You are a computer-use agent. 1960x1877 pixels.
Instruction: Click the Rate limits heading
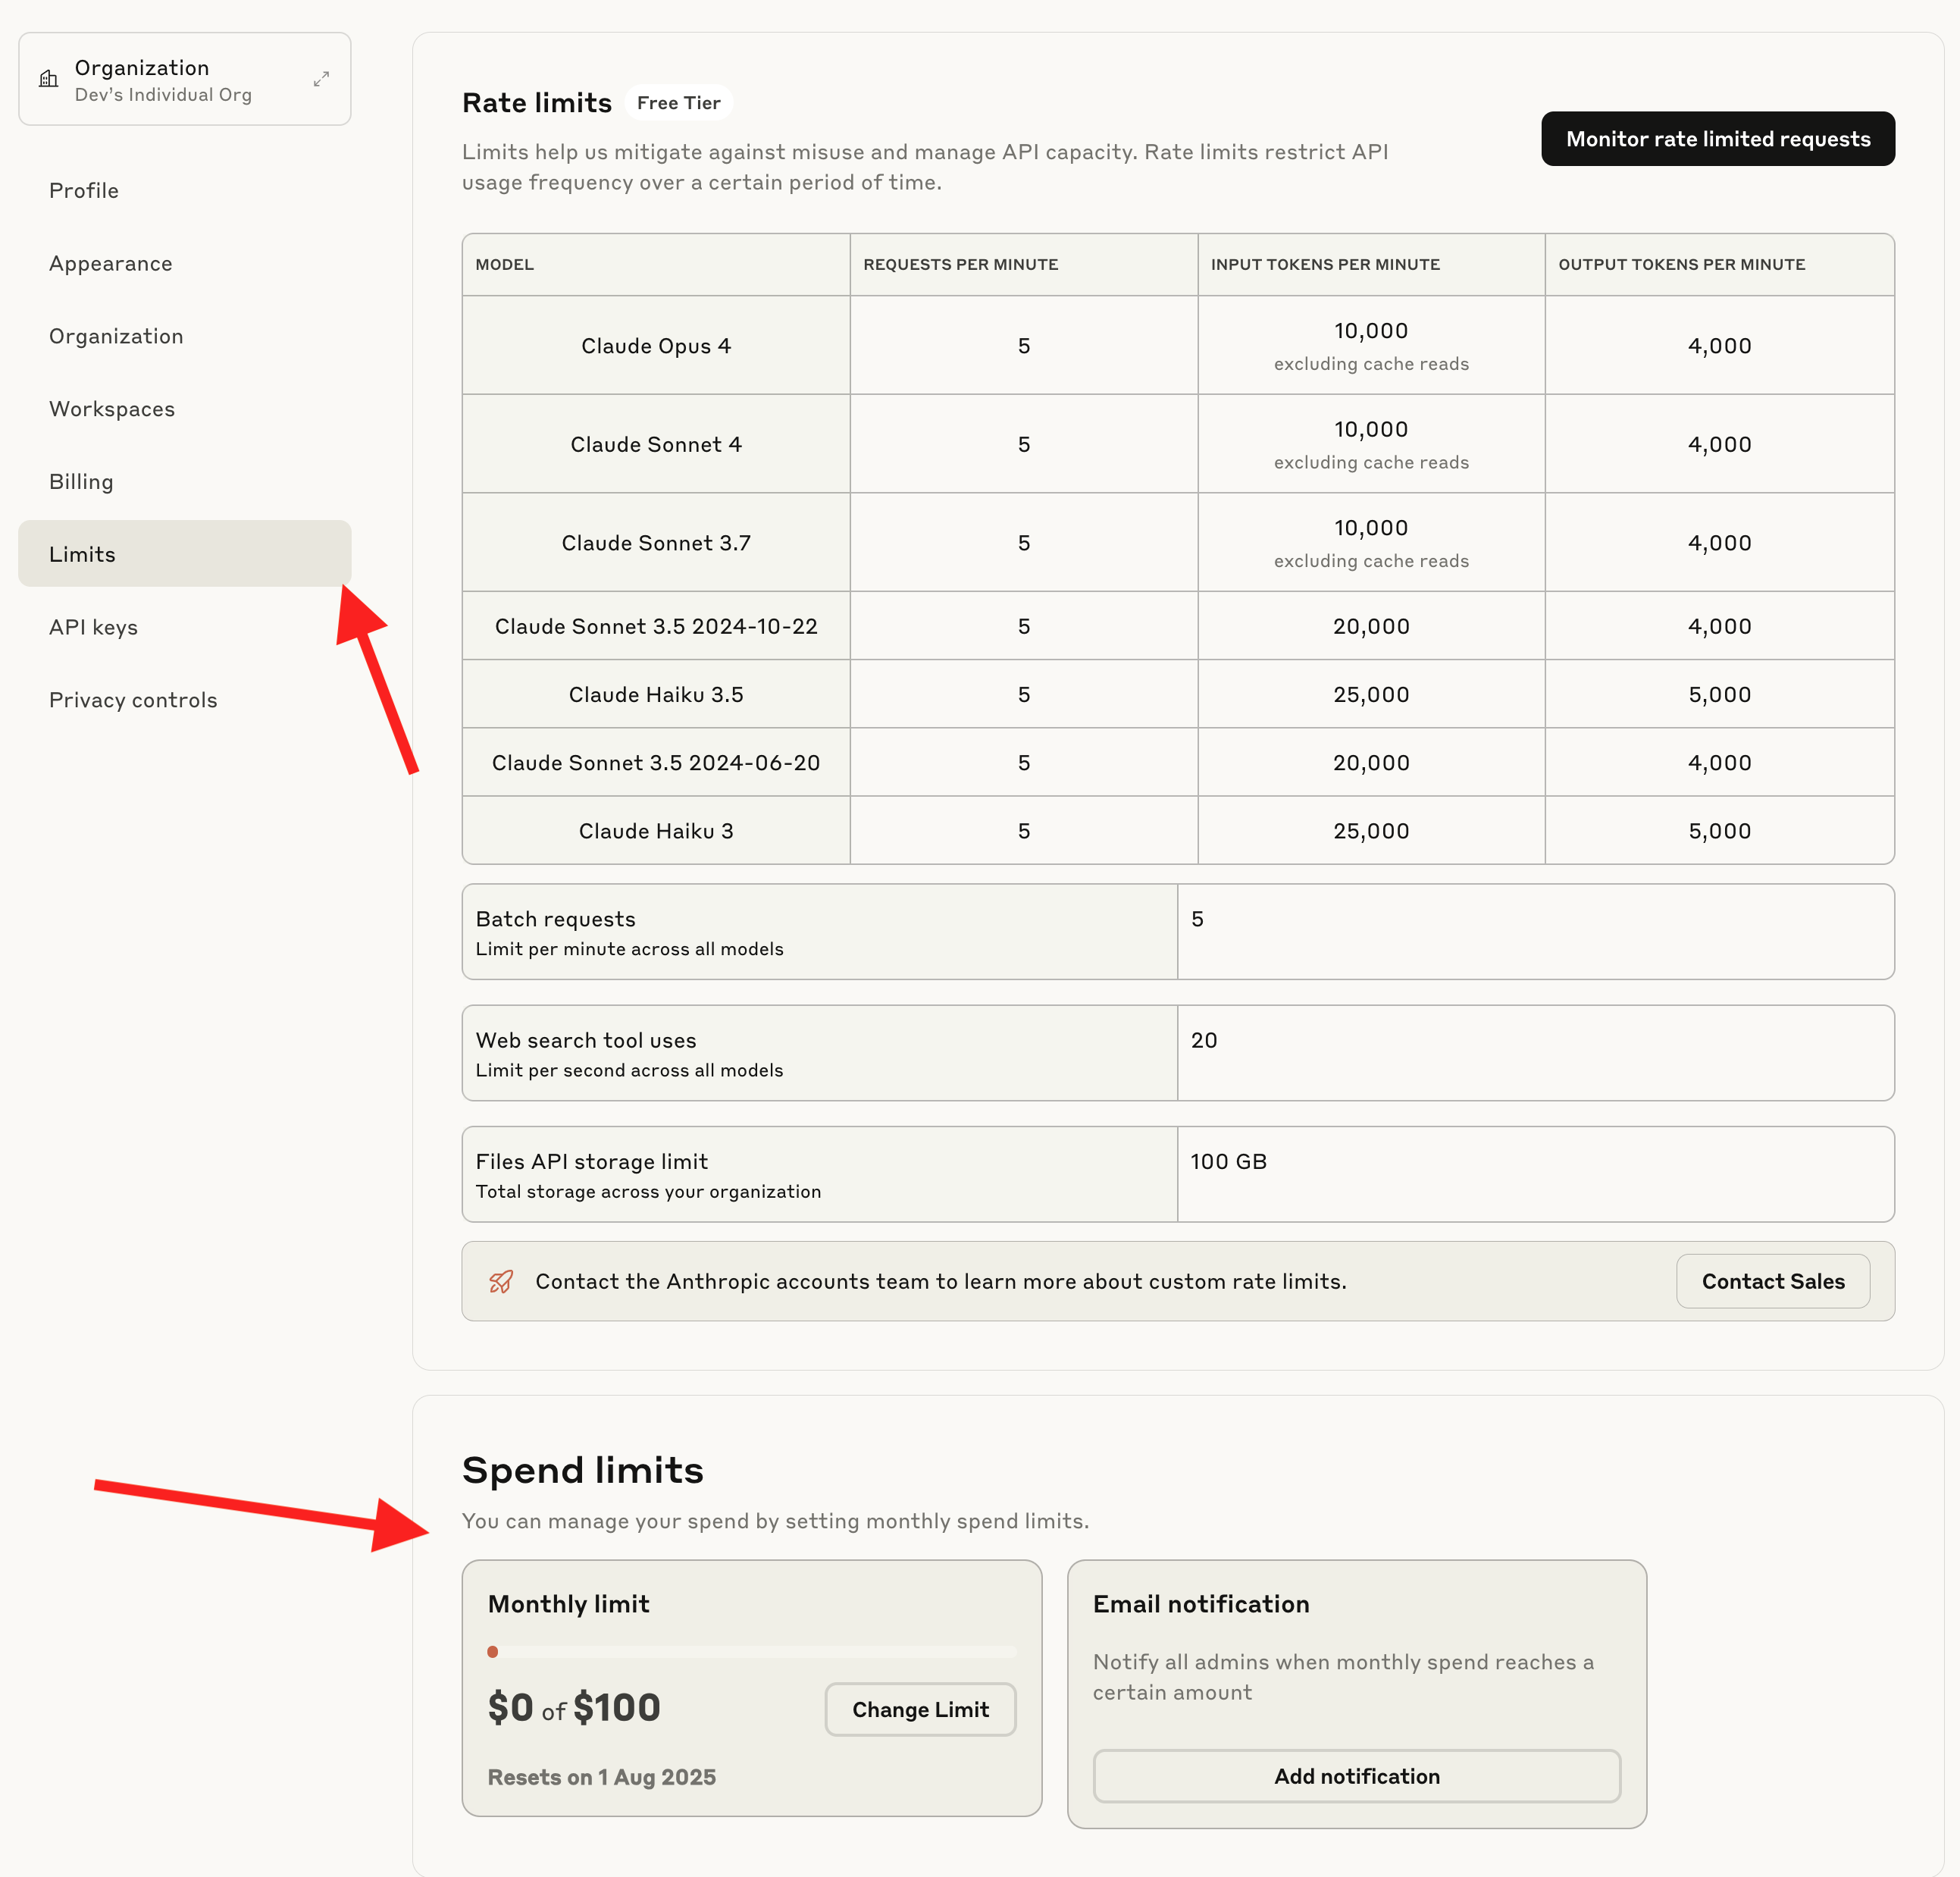pos(536,103)
